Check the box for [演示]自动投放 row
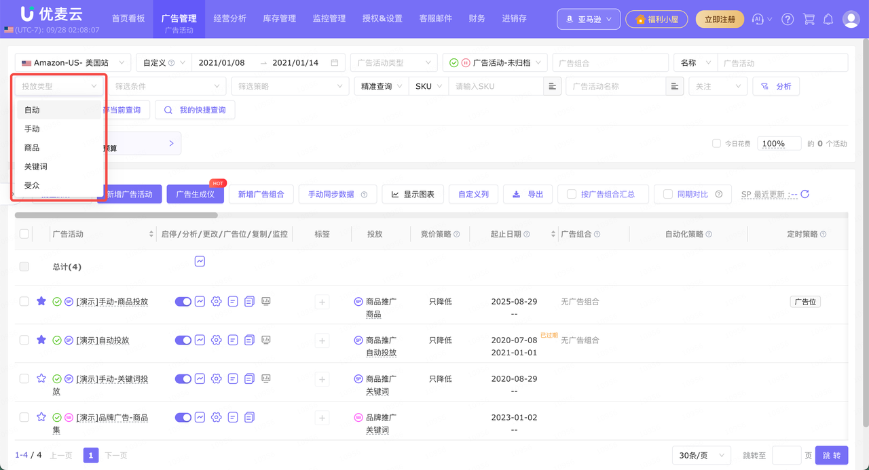 point(24,340)
